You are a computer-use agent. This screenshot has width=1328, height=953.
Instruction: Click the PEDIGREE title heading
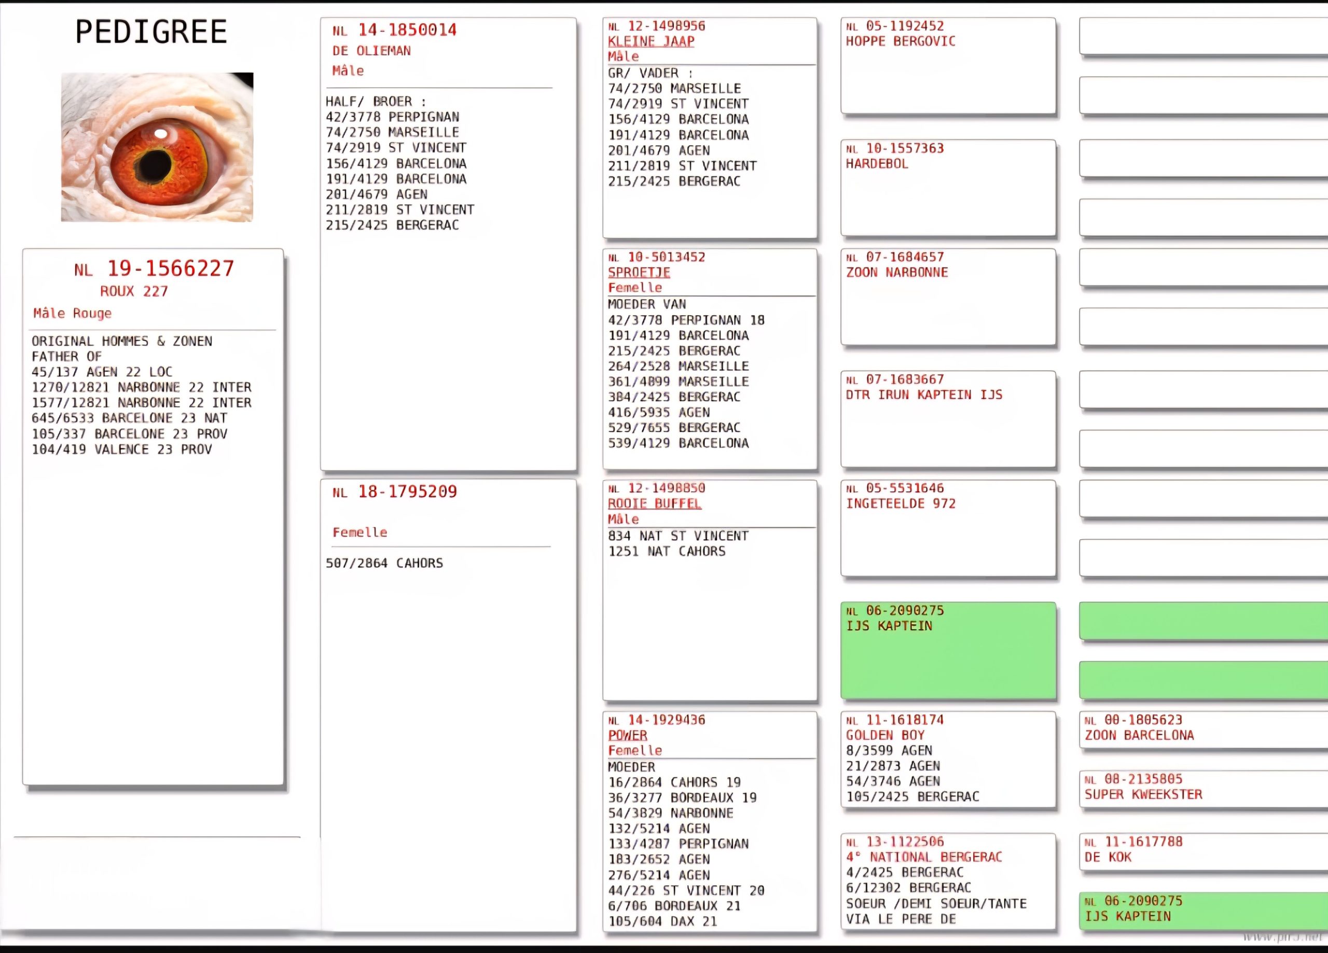pyautogui.click(x=151, y=32)
